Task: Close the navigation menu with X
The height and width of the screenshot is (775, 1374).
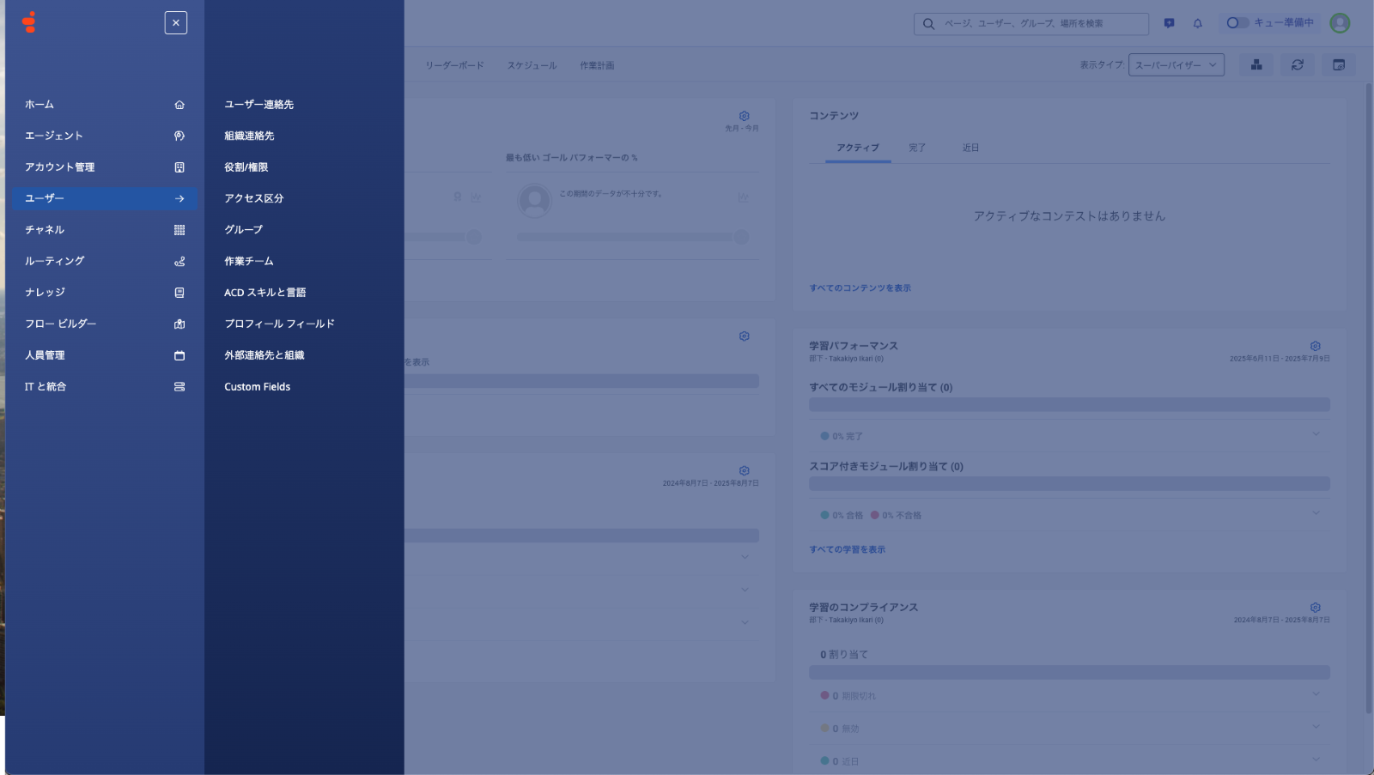Action: [x=176, y=23]
